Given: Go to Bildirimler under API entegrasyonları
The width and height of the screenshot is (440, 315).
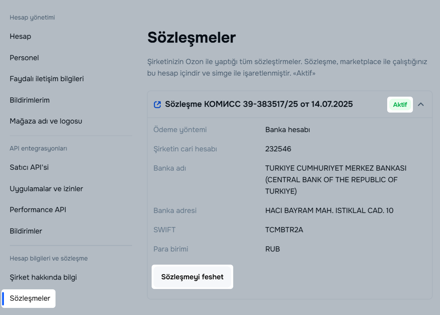Looking at the screenshot, I should pyautogui.click(x=26, y=231).
